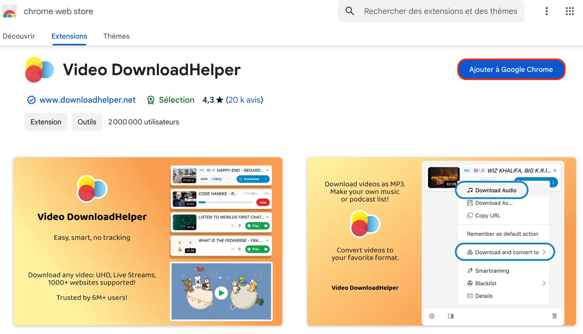
Task: Click the HAPPY END video thumbnail
Action: [185, 176]
